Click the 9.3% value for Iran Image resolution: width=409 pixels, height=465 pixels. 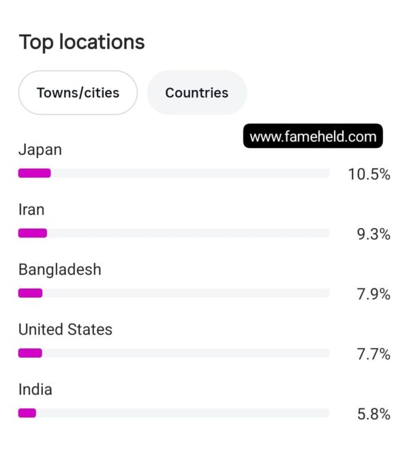coord(374,234)
